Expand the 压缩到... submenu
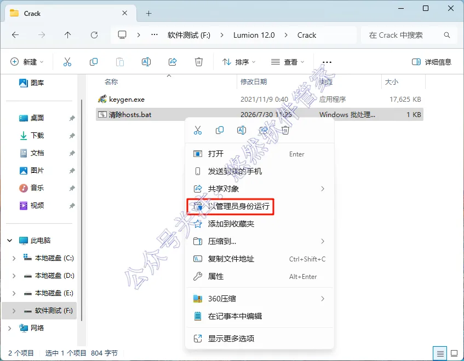Viewport: 464px width, 361px height. tap(323, 241)
